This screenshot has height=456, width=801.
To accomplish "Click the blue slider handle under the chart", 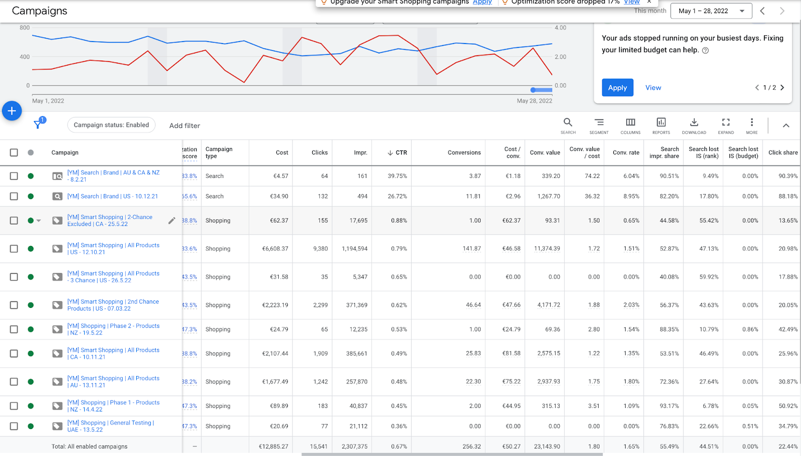I will (534, 90).
